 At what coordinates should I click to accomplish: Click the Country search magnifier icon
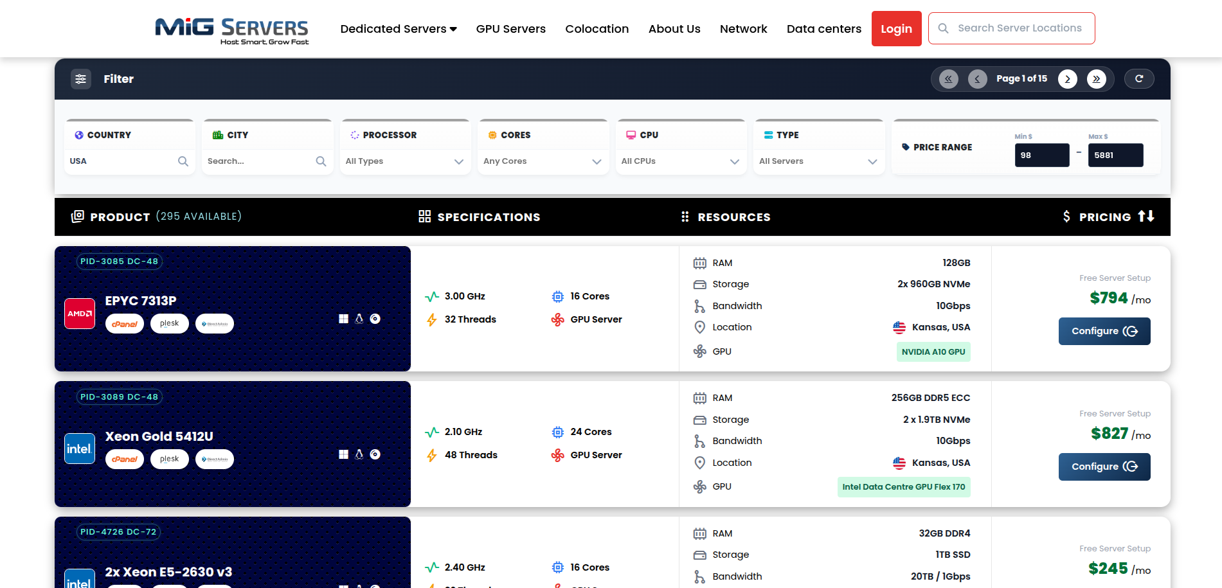click(x=183, y=161)
